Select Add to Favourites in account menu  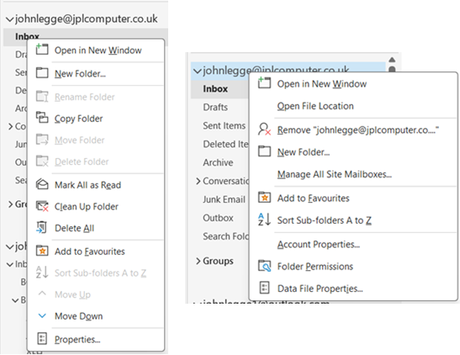pyautogui.click(x=353, y=198)
